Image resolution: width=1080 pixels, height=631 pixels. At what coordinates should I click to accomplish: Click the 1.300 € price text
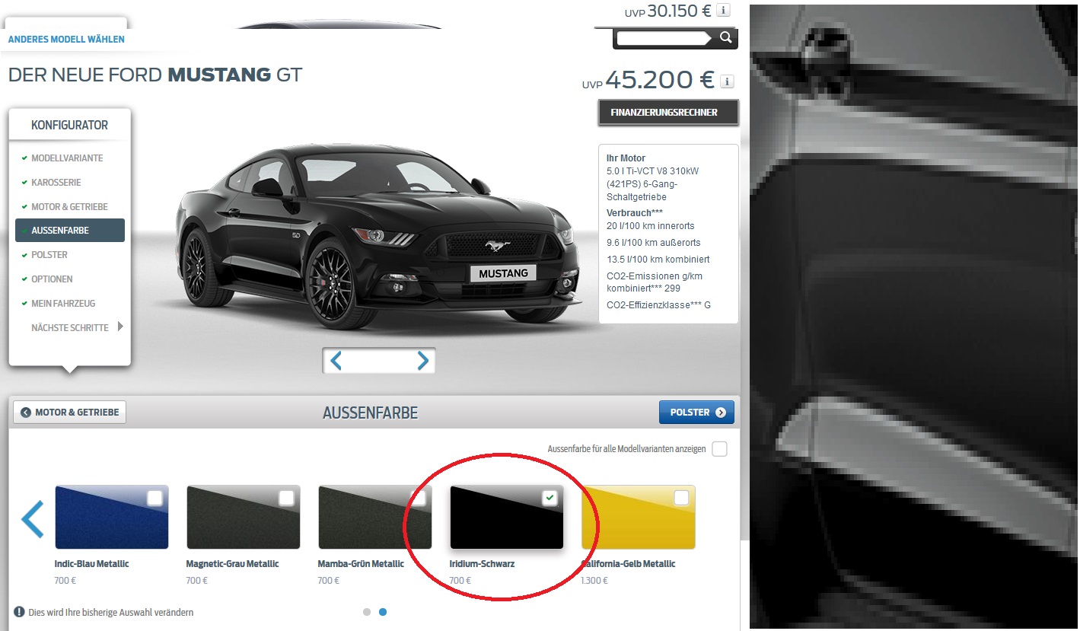(594, 581)
